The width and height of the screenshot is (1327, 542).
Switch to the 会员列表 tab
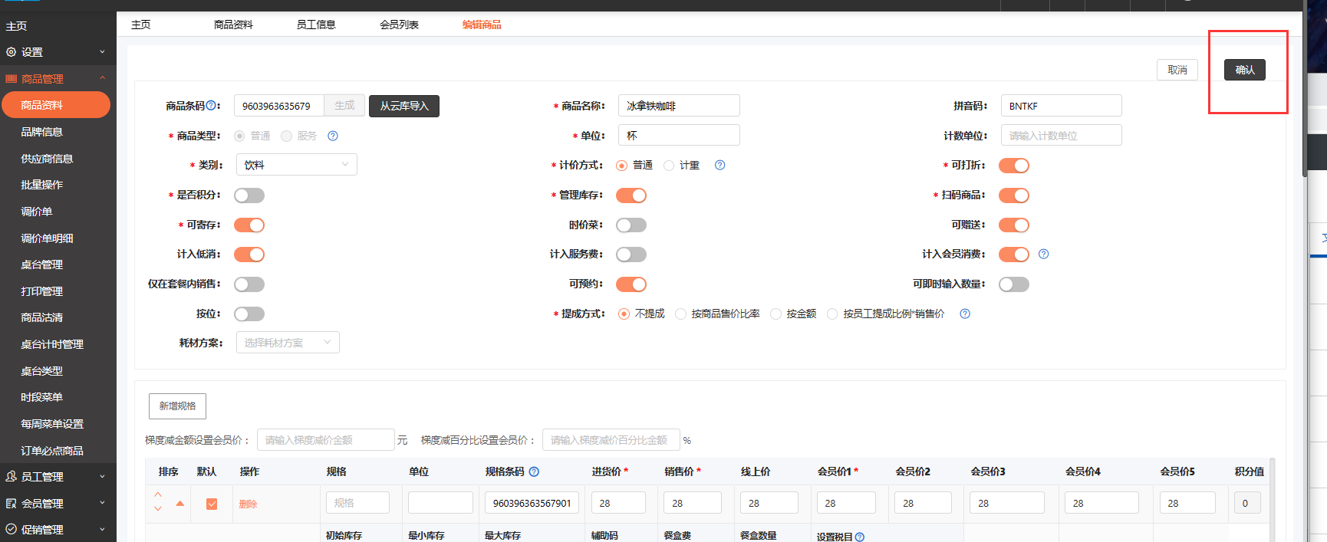click(399, 25)
